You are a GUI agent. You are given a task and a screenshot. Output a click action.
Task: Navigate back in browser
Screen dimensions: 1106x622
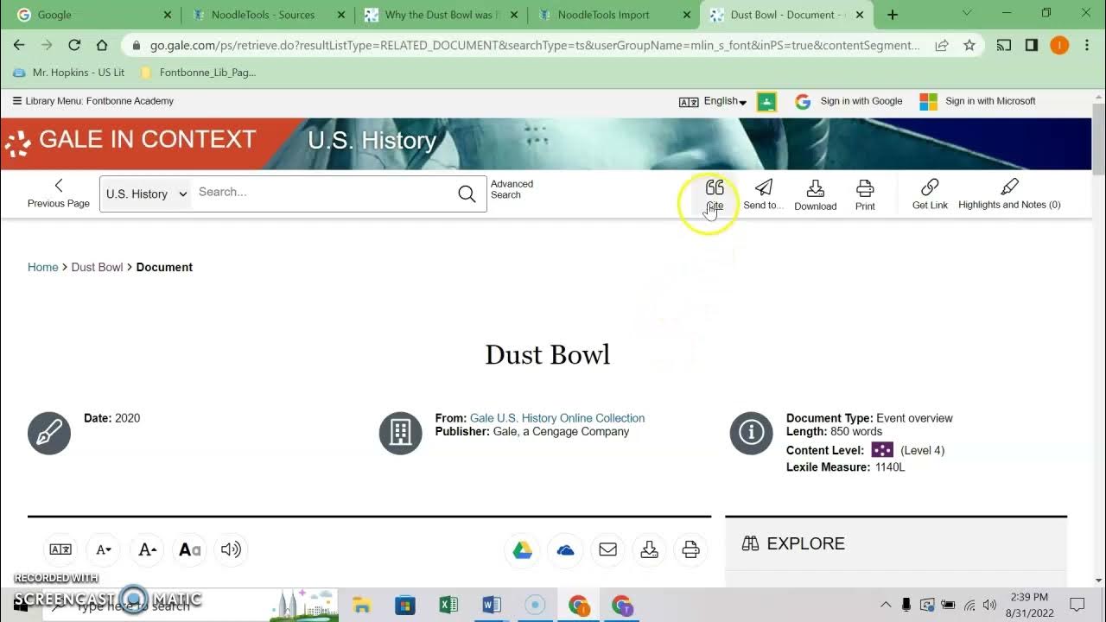(19, 45)
